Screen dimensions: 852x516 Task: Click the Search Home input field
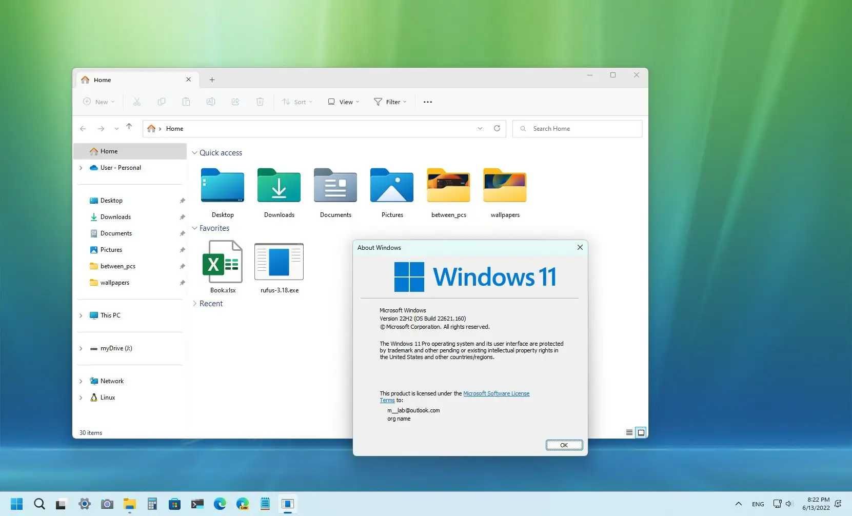[577, 129]
